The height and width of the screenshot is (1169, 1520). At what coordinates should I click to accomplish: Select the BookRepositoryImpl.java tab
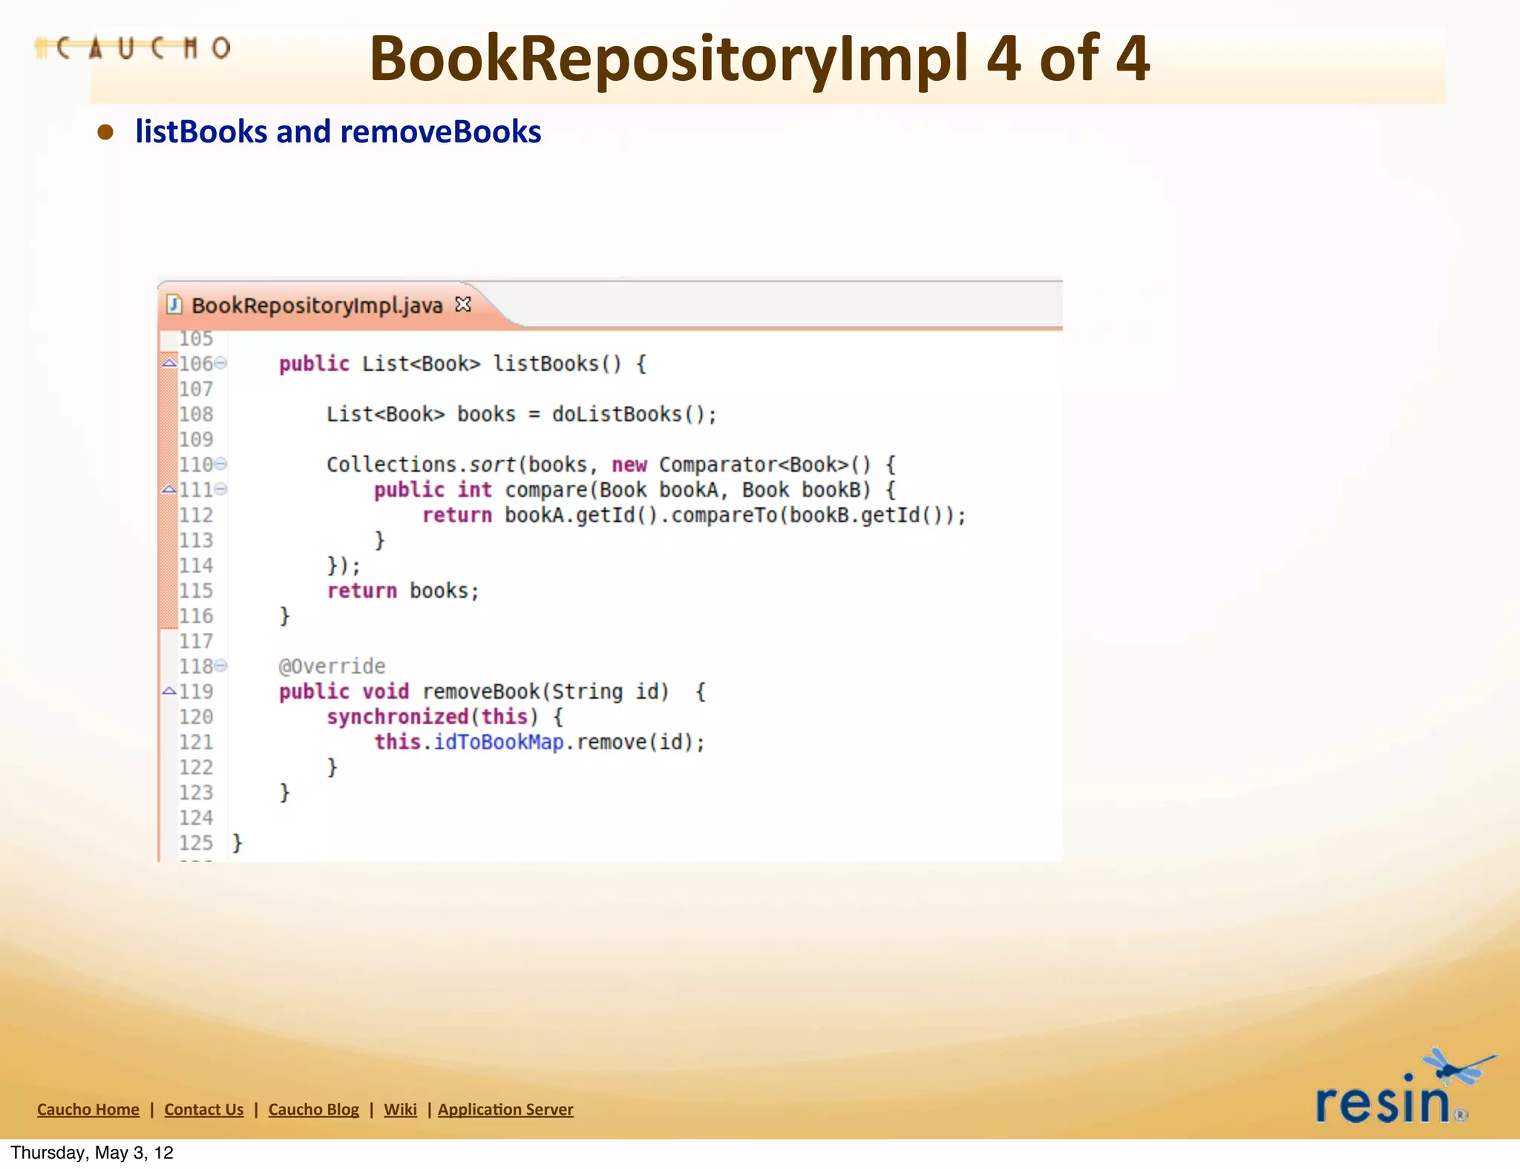(317, 306)
